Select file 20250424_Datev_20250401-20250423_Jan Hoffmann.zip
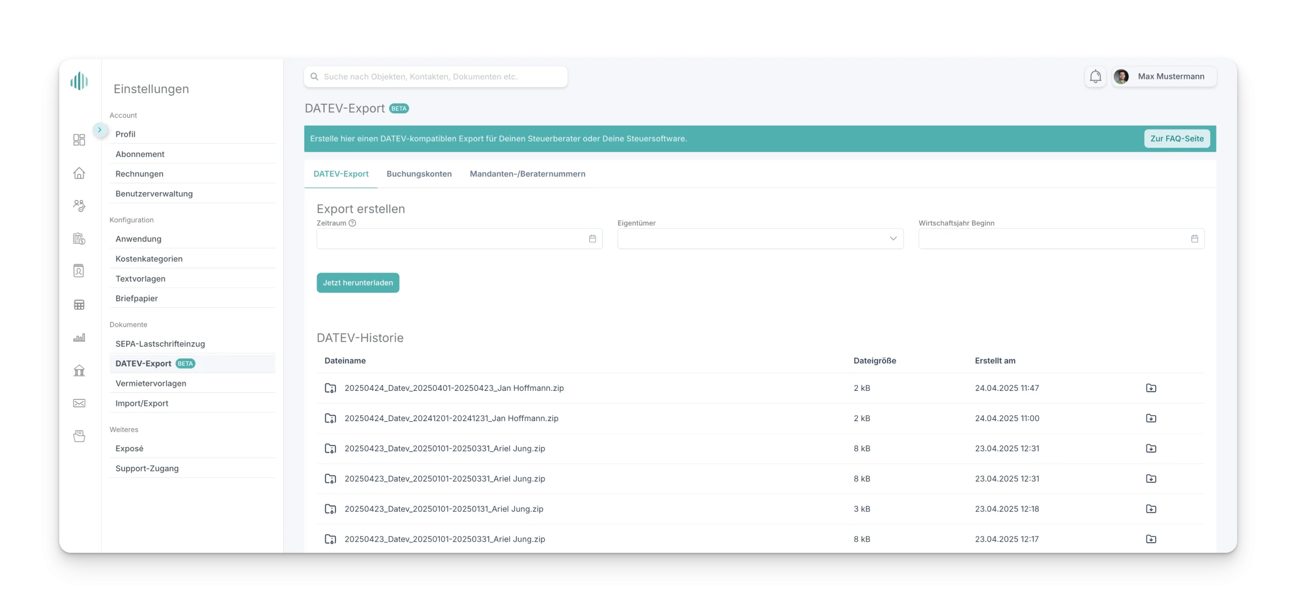This screenshot has width=1297, height=612. (x=454, y=388)
